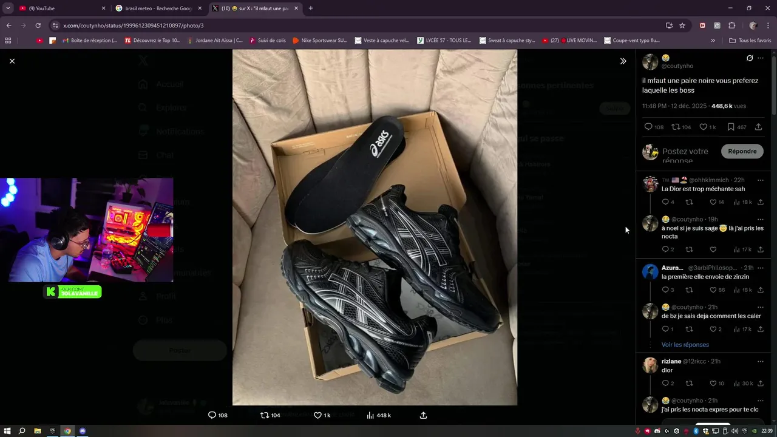
Task: Open a new browser tab
Action: point(311,8)
